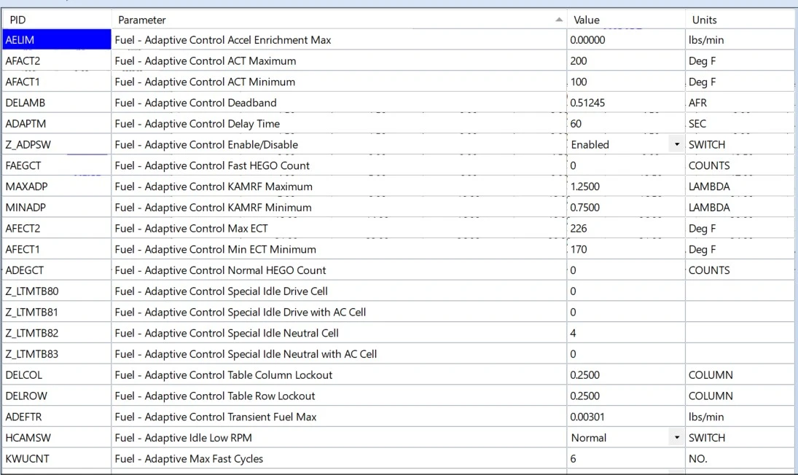Open the Z_ADPSW Enabled dropdown arrow
The height and width of the screenshot is (475, 798).
point(676,144)
